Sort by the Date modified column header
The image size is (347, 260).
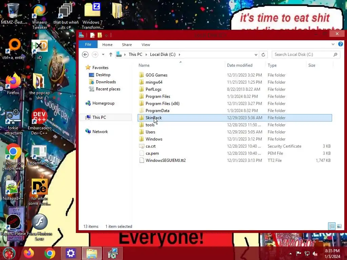pos(245,65)
